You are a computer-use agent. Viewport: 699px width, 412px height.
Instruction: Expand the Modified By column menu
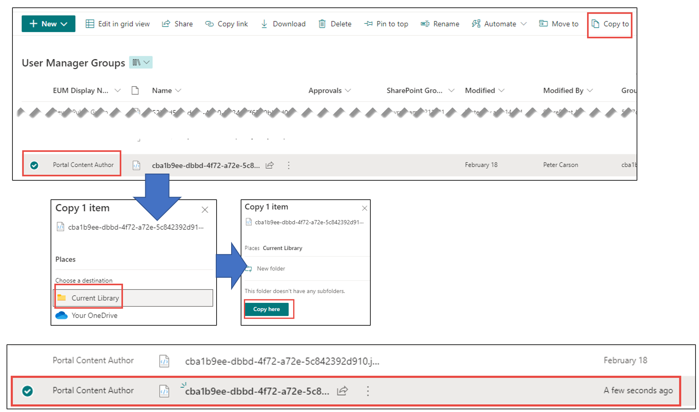568,90
